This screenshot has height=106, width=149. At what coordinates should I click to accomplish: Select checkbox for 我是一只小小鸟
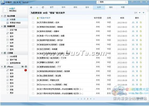(x=33, y=36)
